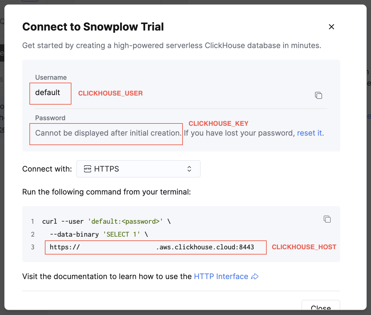Dismiss the dialog using the X icon
This screenshot has height=315, width=371.
pos(331,27)
